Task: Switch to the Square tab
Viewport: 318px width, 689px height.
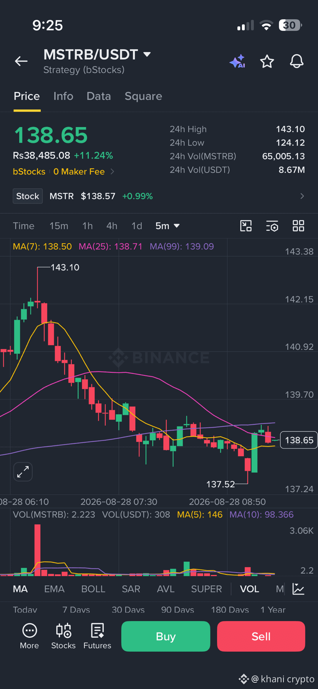Action: pos(143,96)
